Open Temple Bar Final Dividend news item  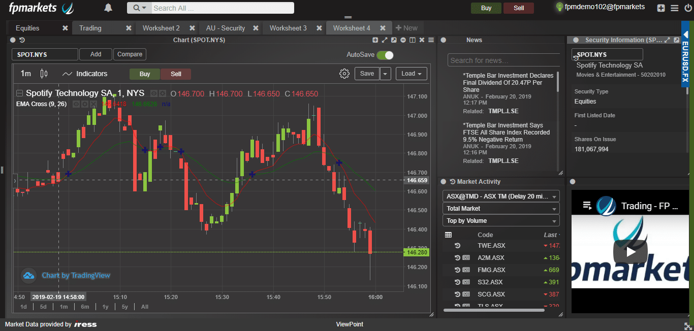(x=508, y=82)
